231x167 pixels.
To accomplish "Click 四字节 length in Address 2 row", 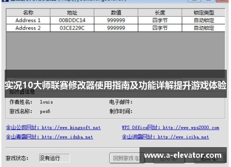I will coord(160,28).
